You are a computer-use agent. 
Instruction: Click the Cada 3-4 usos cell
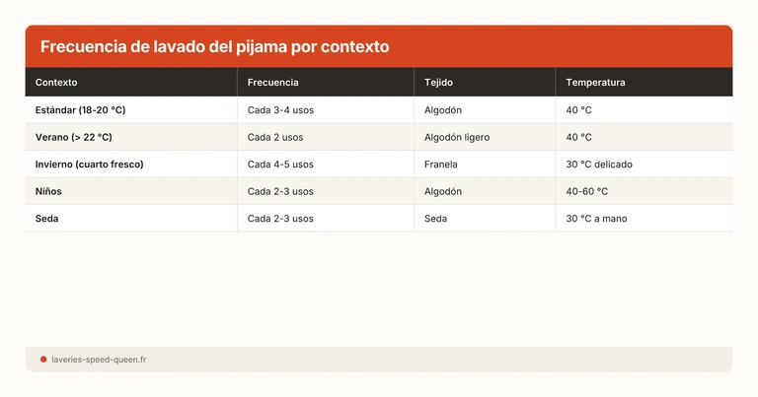(x=280, y=110)
